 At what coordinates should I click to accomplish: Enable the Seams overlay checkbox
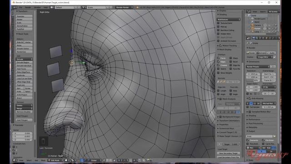[218, 69]
